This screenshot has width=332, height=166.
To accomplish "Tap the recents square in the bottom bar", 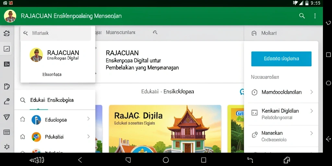I will [204, 160].
